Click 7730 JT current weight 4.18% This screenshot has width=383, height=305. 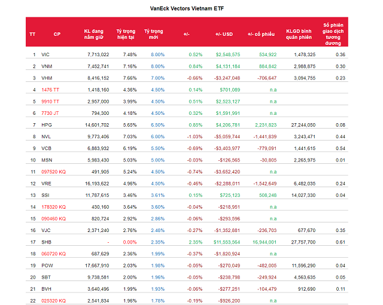[x=130, y=113]
